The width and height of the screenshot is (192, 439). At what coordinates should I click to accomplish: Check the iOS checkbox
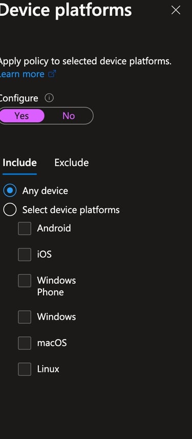pos(25,254)
